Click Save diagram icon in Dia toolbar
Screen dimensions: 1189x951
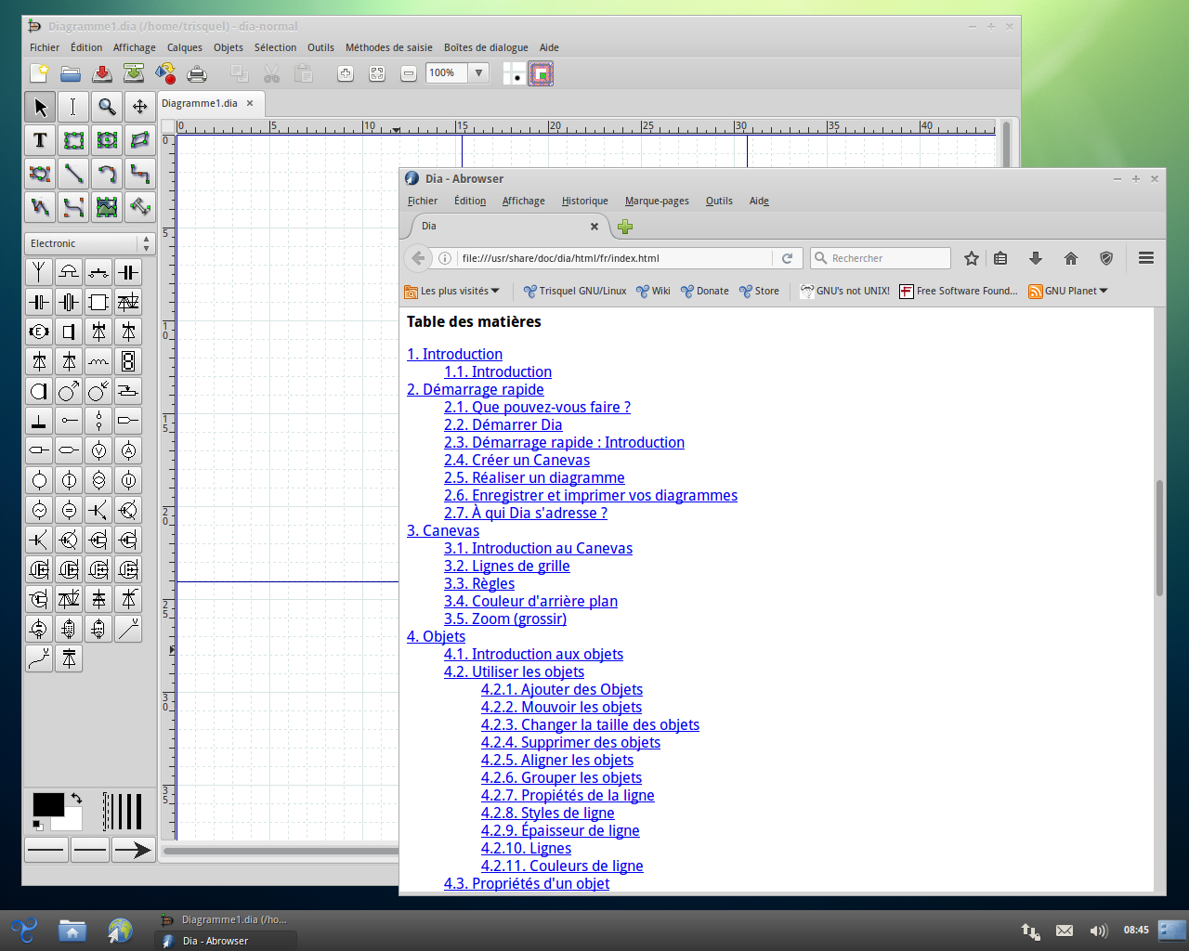coord(102,73)
